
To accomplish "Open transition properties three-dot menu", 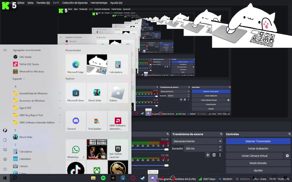I will 220,155.
